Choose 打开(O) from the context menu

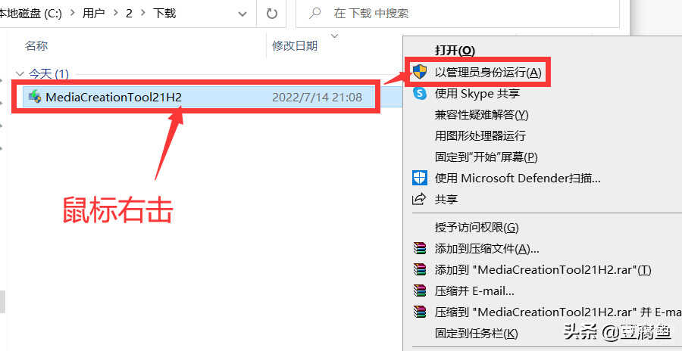point(455,51)
